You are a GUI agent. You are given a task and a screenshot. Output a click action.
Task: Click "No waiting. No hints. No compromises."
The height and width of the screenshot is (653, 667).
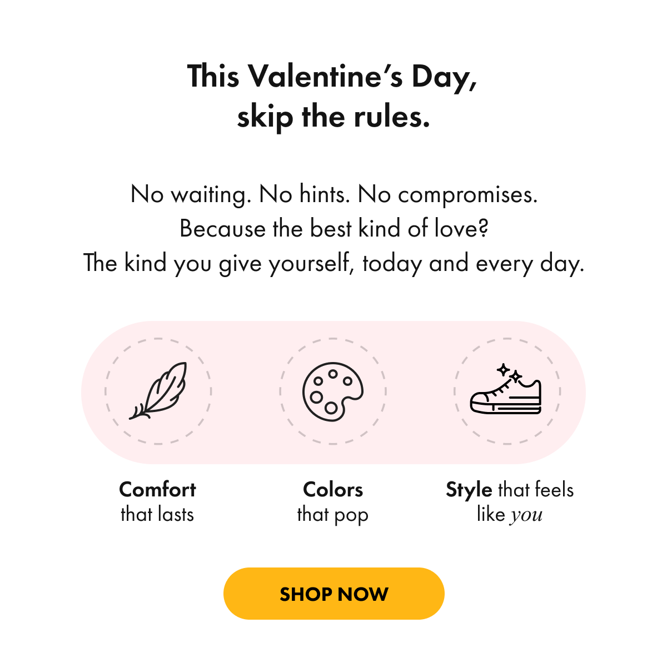pyautogui.click(x=333, y=194)
